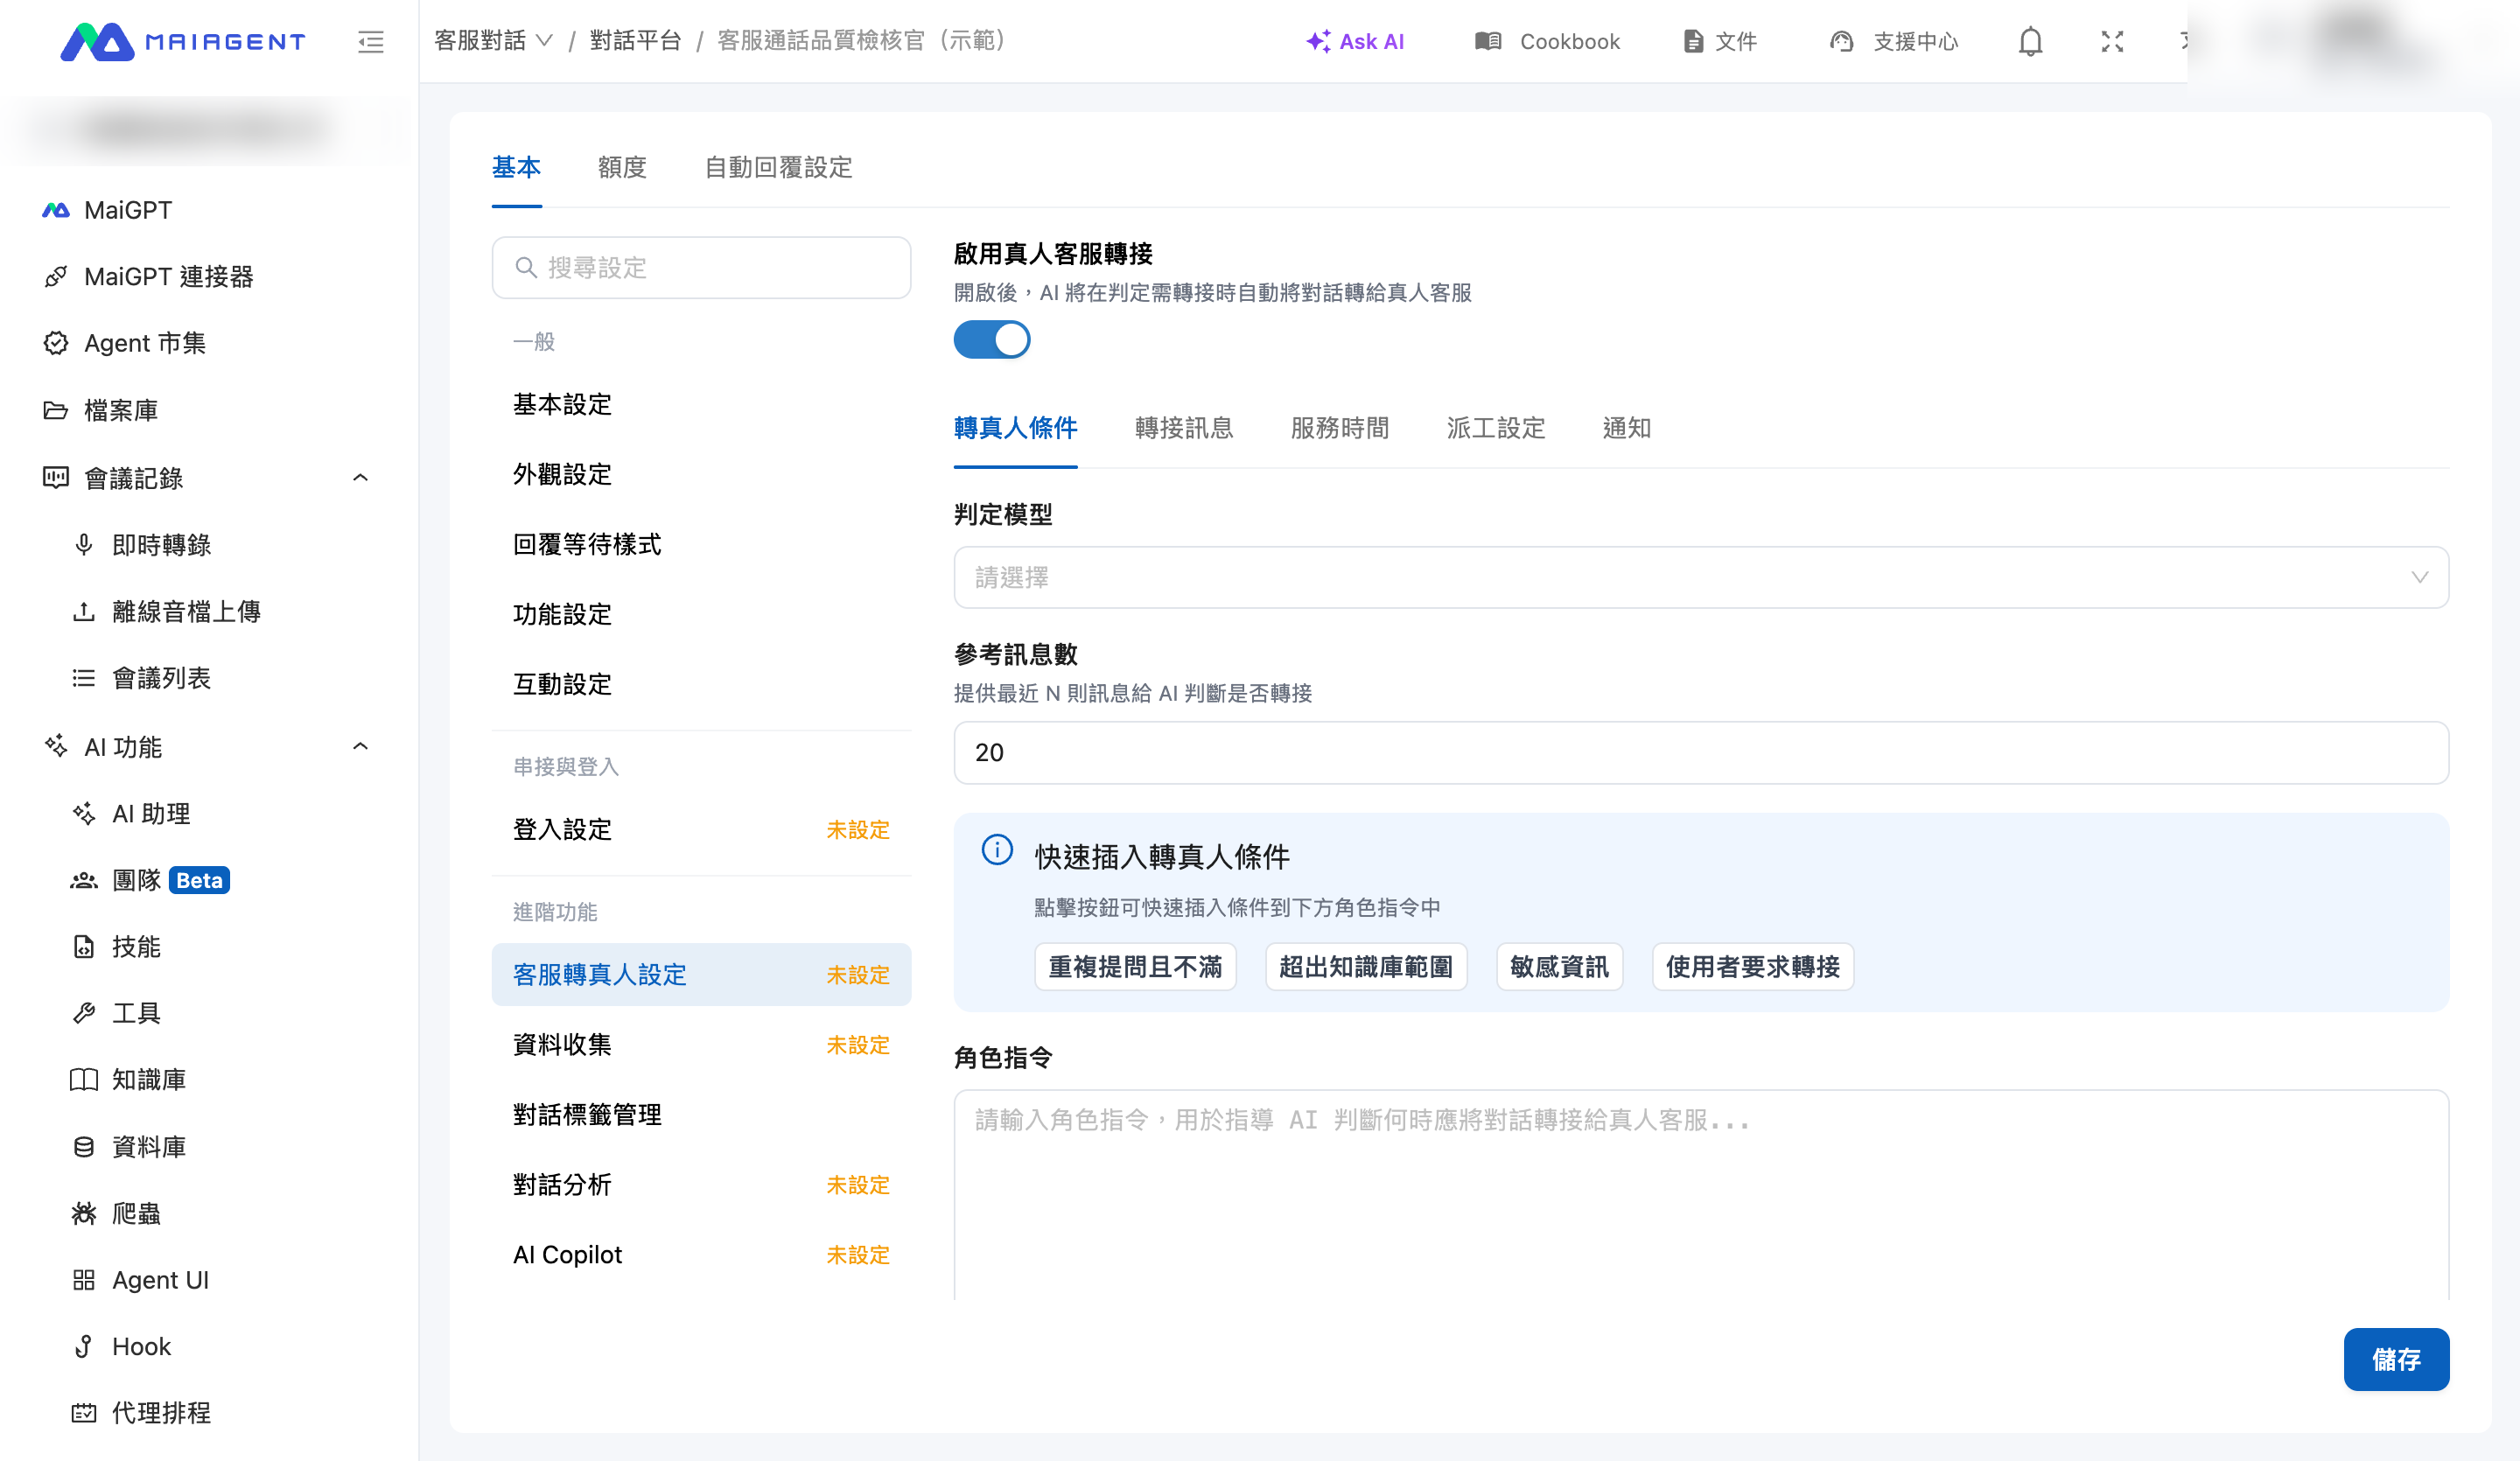Switch to 轉接訊息 tab
The height and width of the screenshot is (1461, 2520).
click(1184, 428)
